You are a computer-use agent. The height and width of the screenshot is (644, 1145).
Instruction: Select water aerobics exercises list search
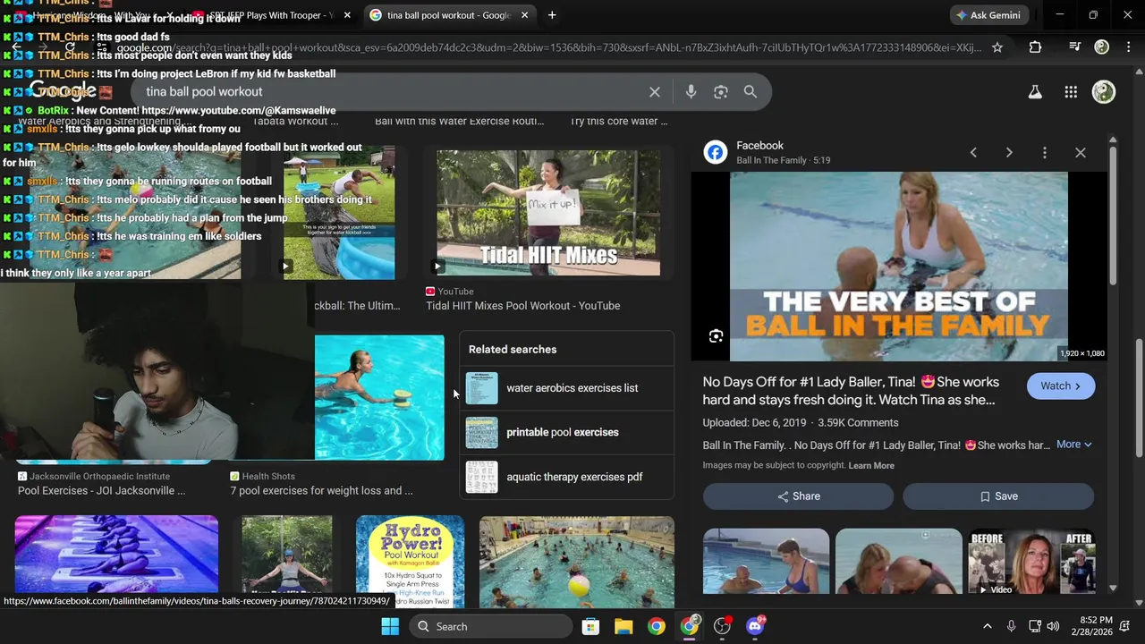[567, 388]
